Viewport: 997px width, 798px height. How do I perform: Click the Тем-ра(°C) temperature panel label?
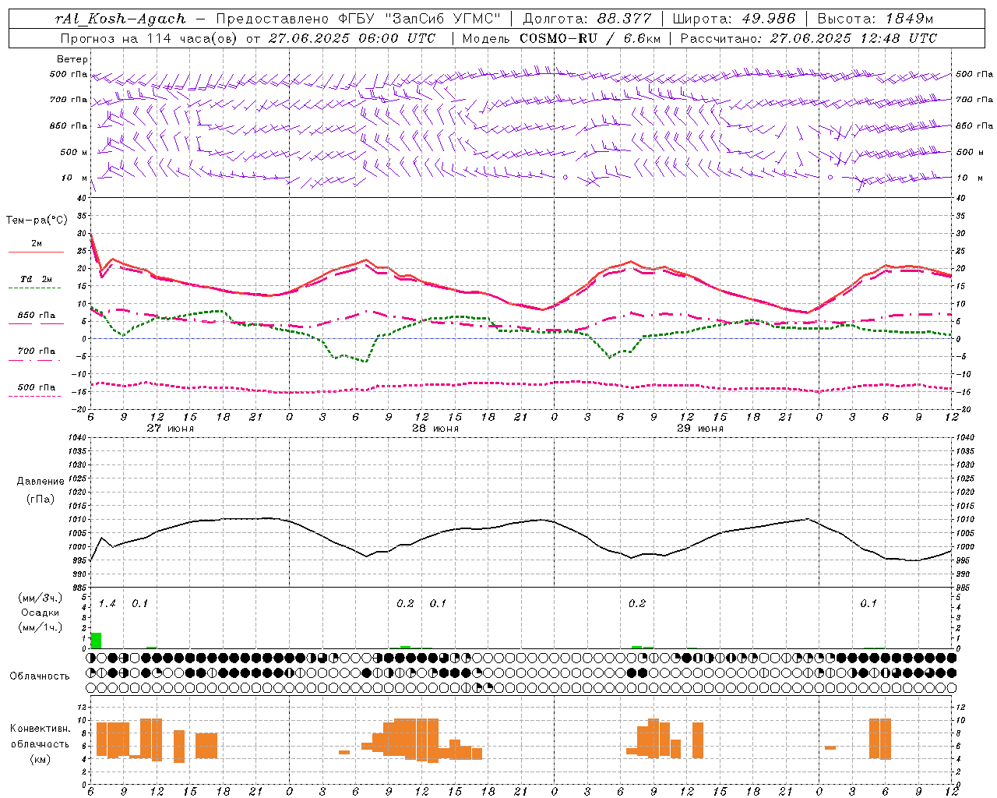(37, 221)
